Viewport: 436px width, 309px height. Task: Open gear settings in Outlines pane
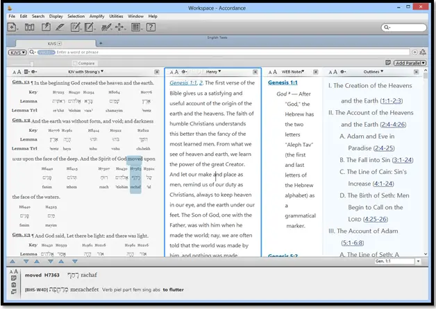coord(343,72)
